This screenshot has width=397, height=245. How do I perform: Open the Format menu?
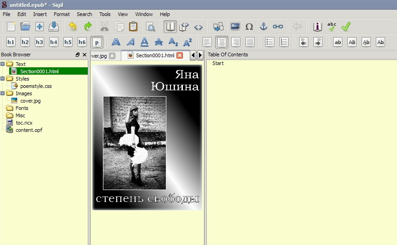point(62,14)
